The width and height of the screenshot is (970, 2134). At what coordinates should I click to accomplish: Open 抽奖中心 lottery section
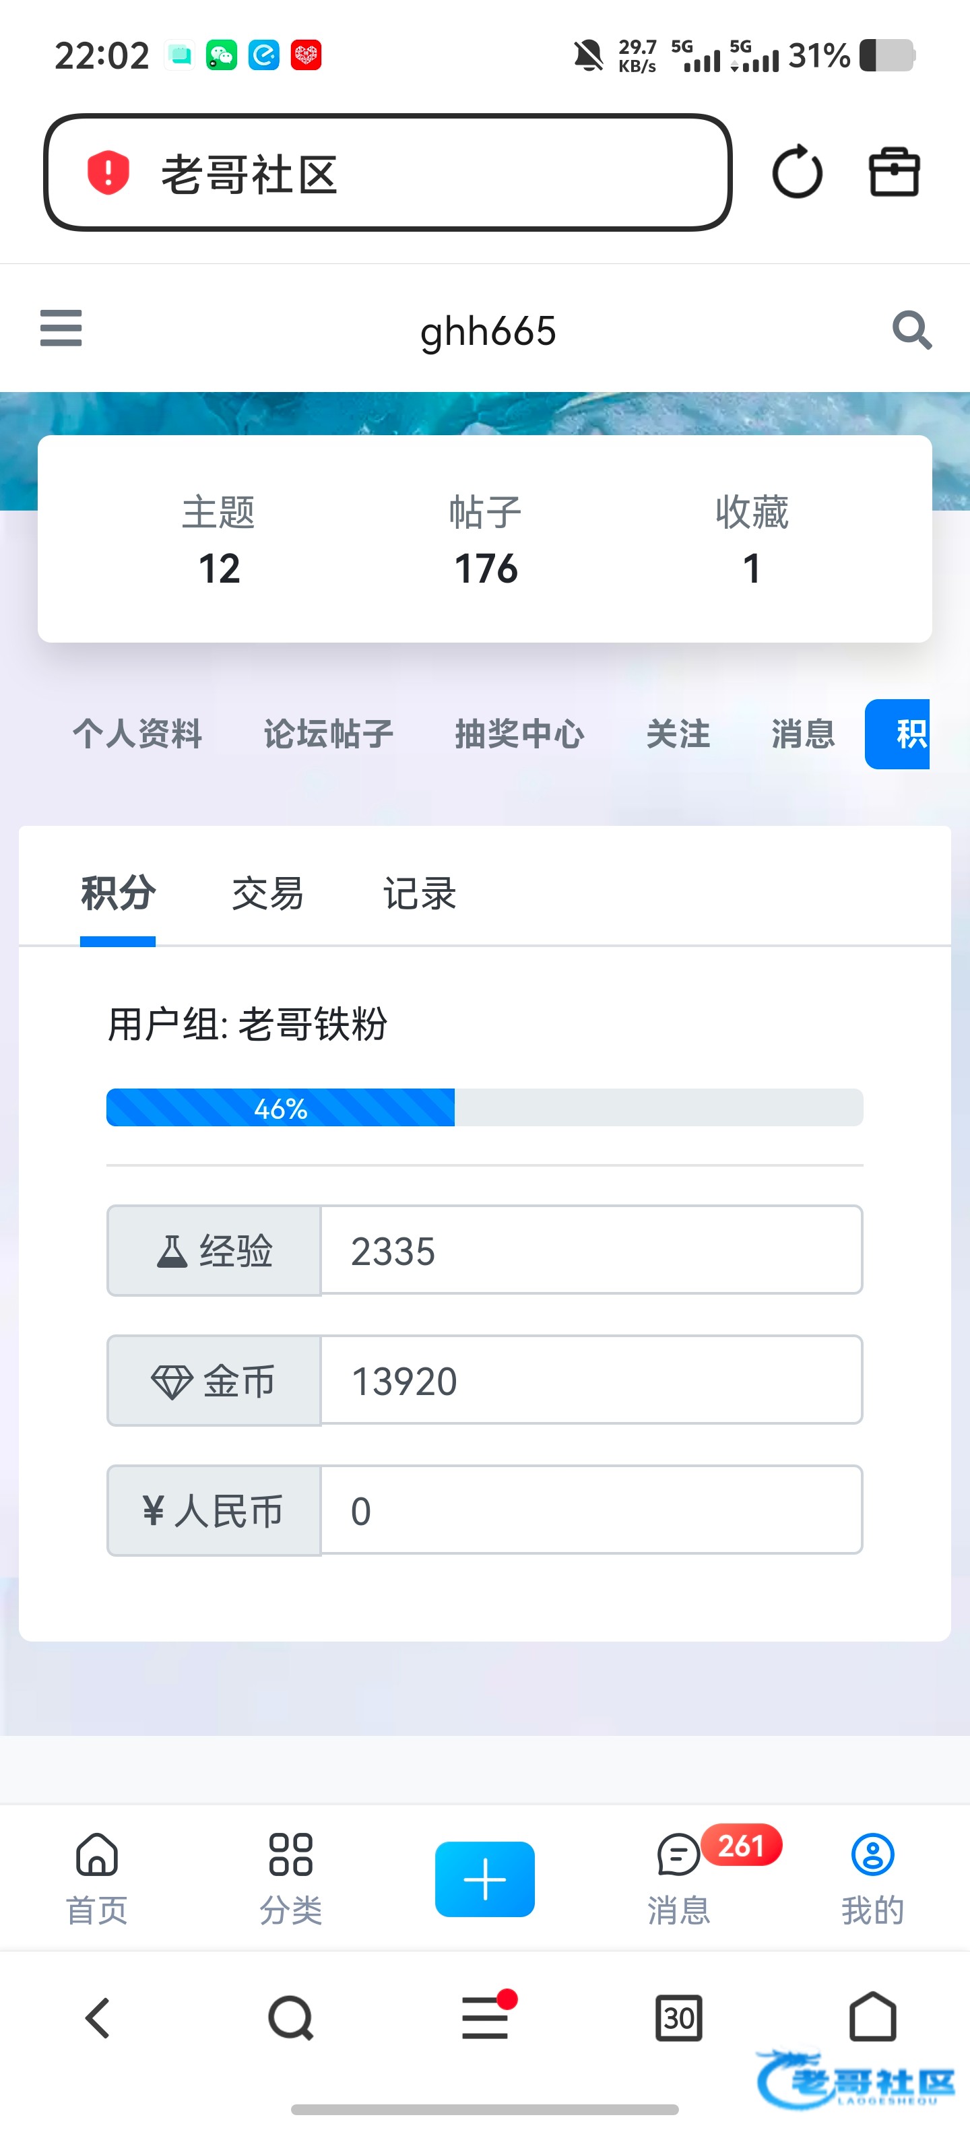[x=519, y=734]
